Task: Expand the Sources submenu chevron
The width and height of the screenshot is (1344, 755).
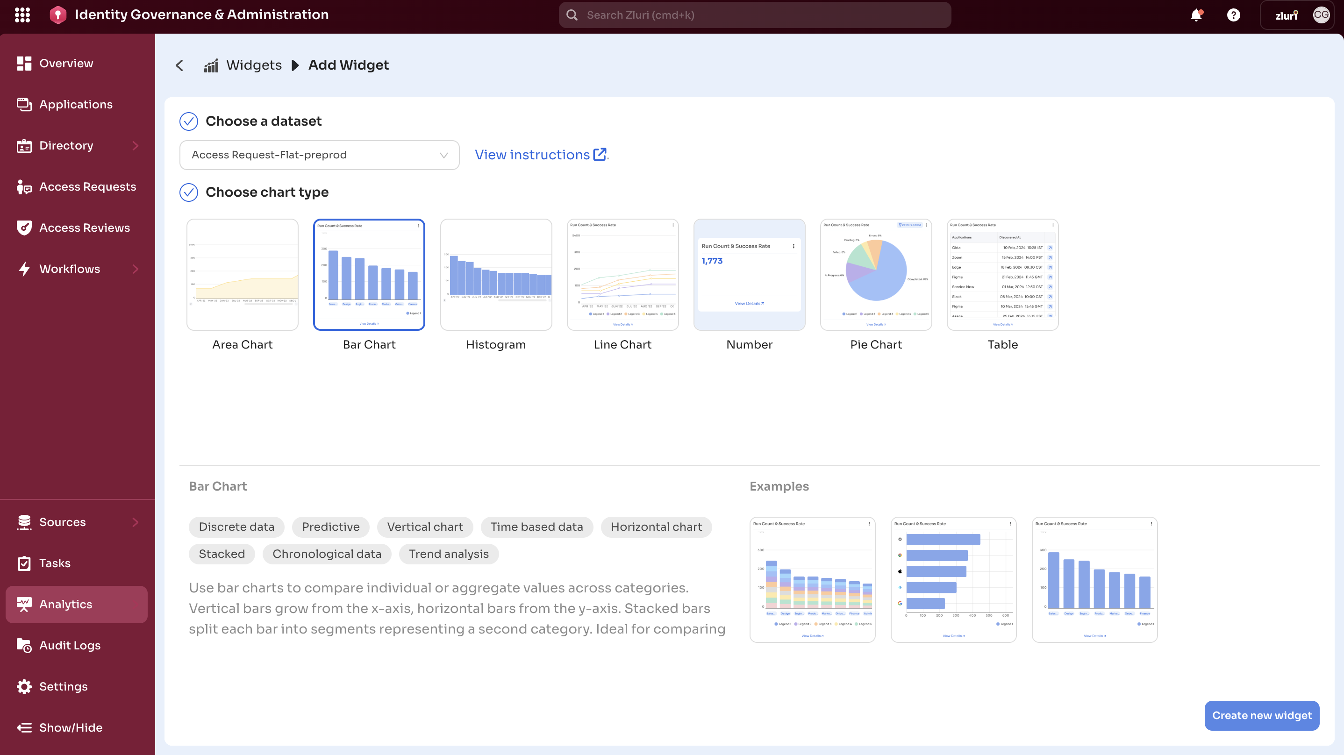Action: (135, 522)
